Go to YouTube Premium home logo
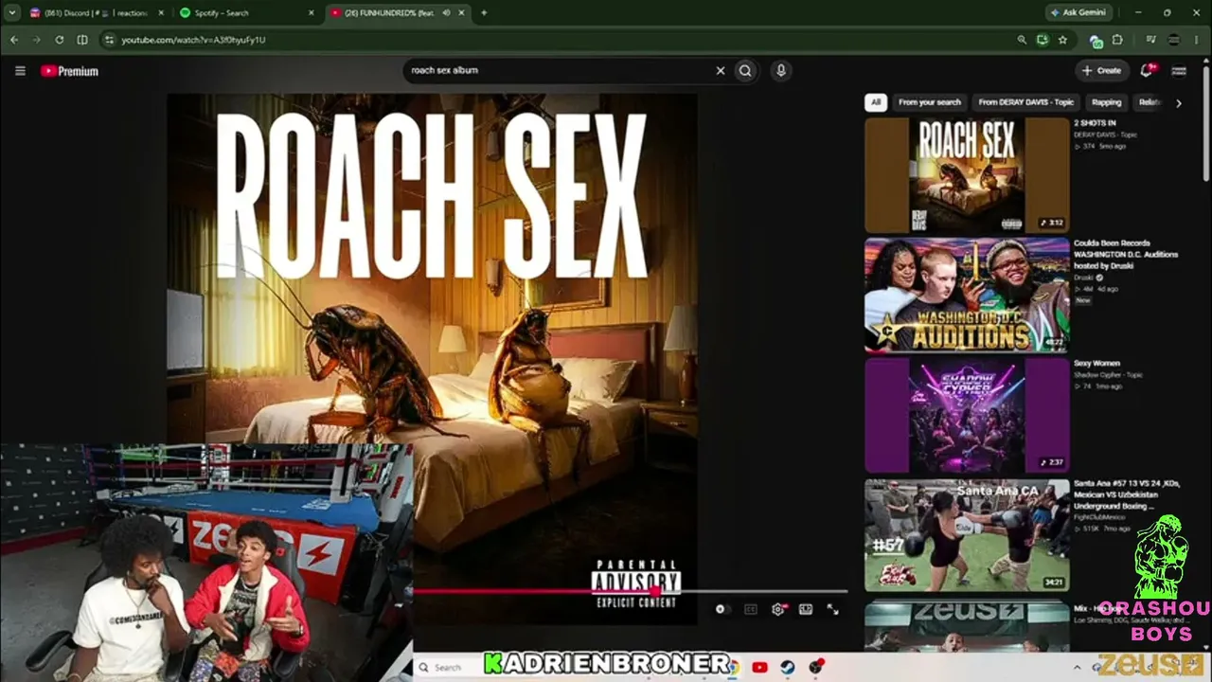This screenshot has height=682, width=1212. 69,71
